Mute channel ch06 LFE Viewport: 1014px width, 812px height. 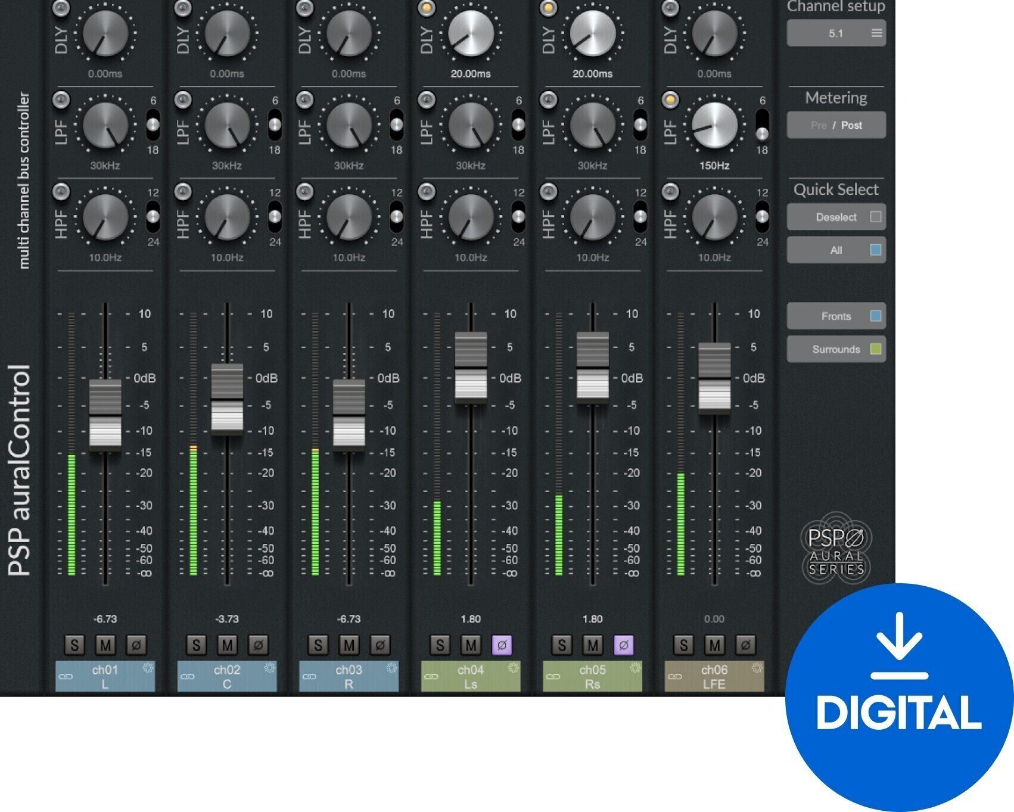[x=714, y=645]
